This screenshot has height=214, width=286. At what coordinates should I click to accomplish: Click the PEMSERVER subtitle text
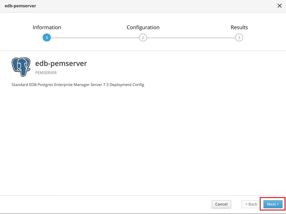[x=46, y=73]
